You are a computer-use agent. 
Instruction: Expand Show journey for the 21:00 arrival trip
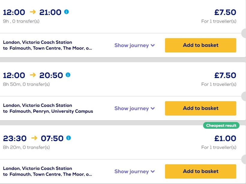(134, 45)
